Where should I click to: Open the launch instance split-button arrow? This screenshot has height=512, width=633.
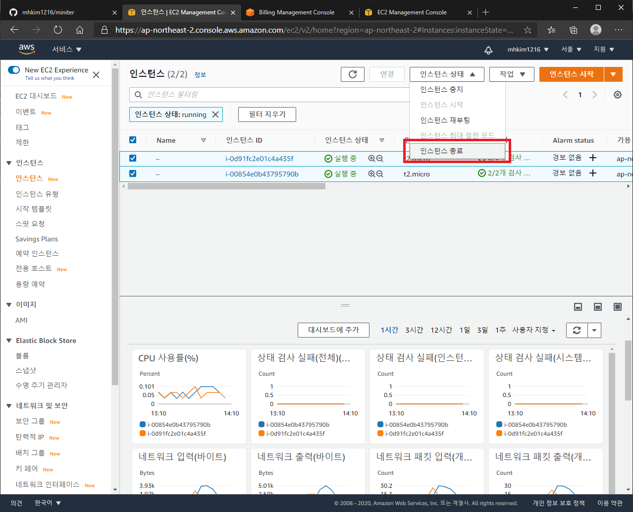pos(613,74)
